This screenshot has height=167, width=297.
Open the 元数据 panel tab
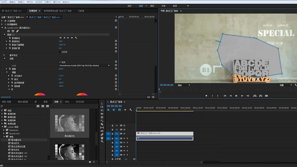(x=81, y=11)
